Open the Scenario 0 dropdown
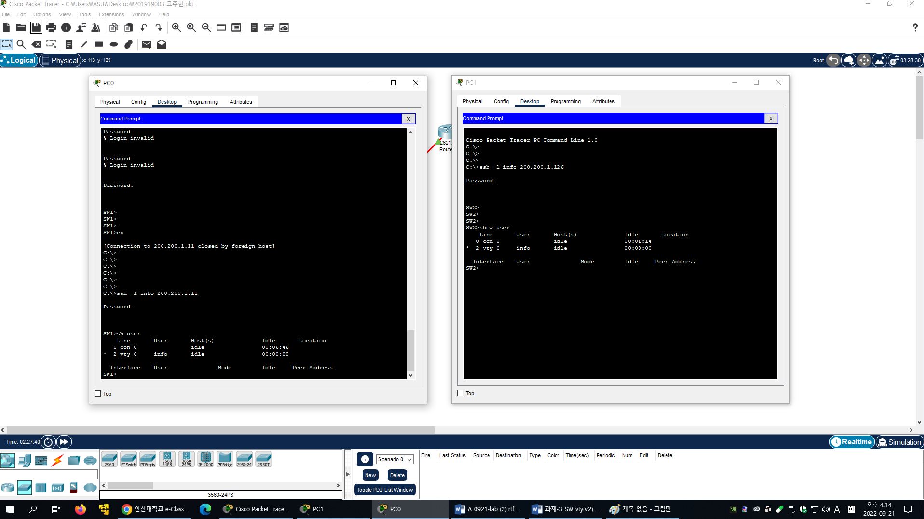924x519 pixels. [395, 459]
